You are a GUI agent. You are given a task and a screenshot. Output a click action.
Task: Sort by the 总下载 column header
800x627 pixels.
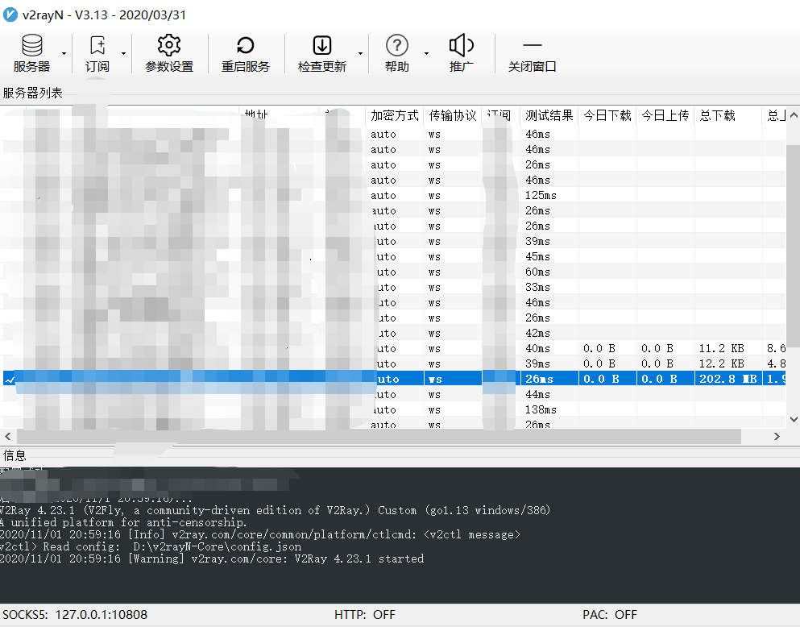728,116
